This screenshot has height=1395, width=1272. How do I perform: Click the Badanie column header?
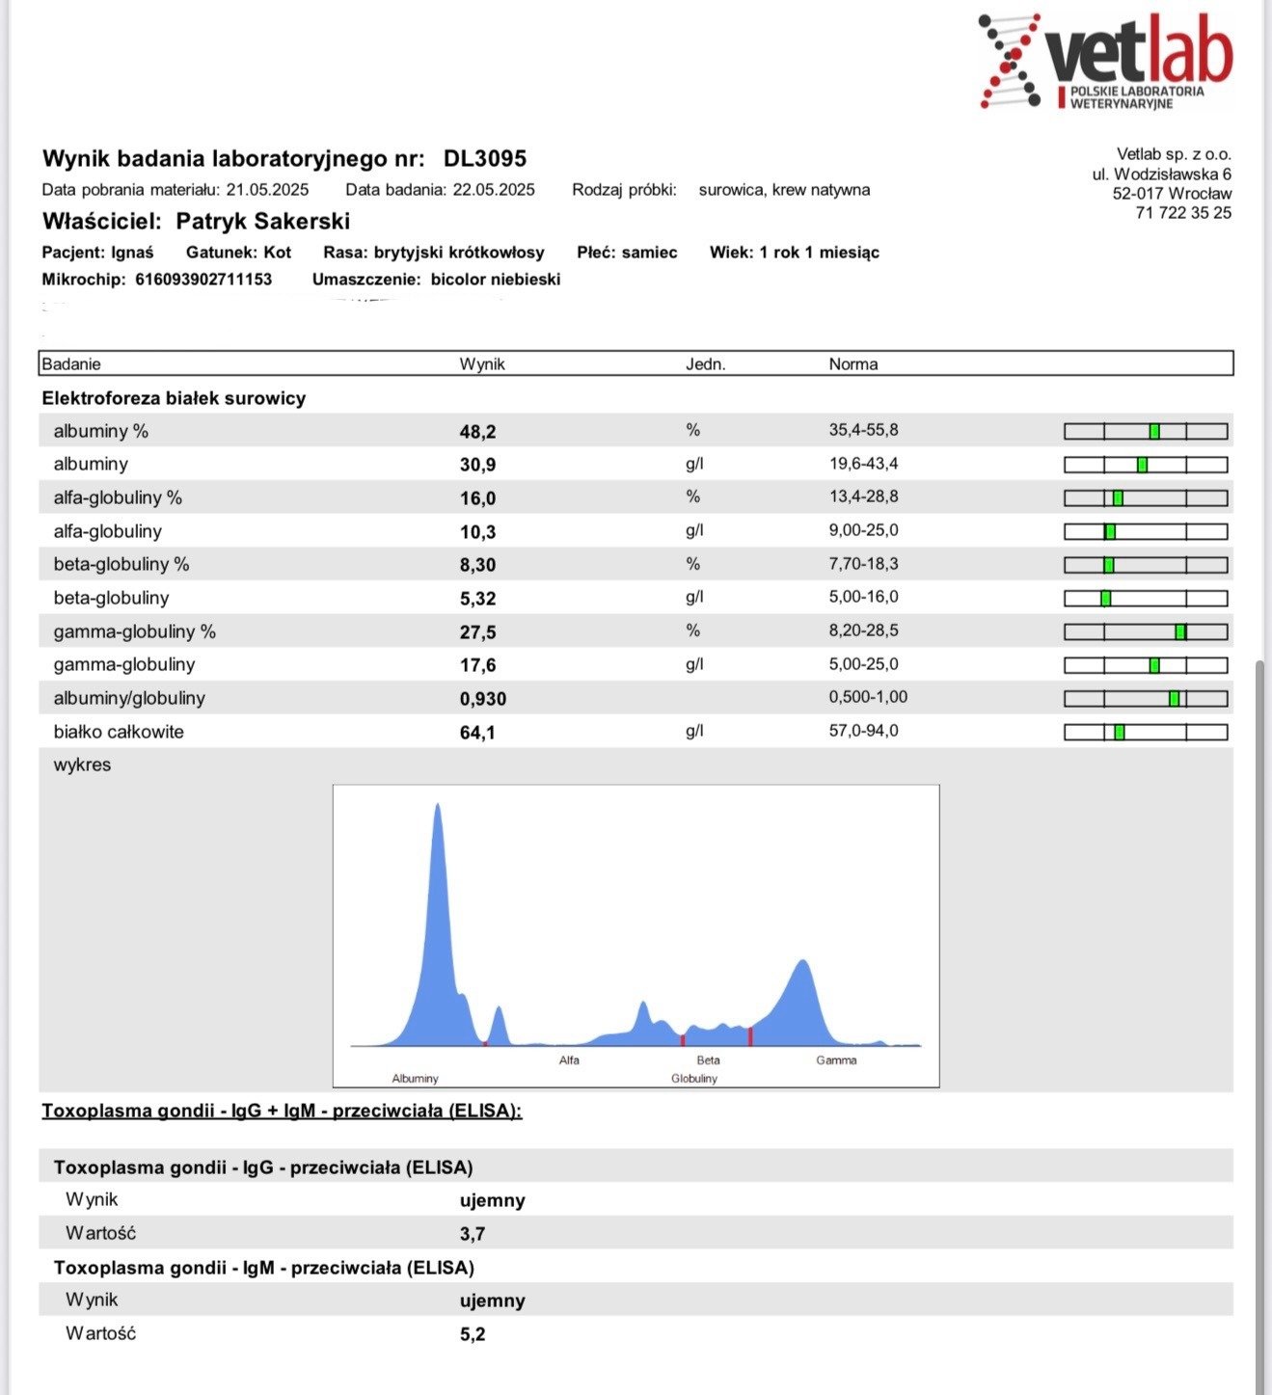point(71,364)
